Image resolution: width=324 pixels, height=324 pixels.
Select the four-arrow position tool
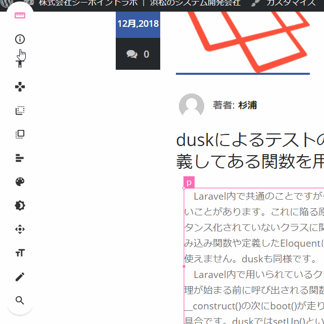click(x=20, y=229)
